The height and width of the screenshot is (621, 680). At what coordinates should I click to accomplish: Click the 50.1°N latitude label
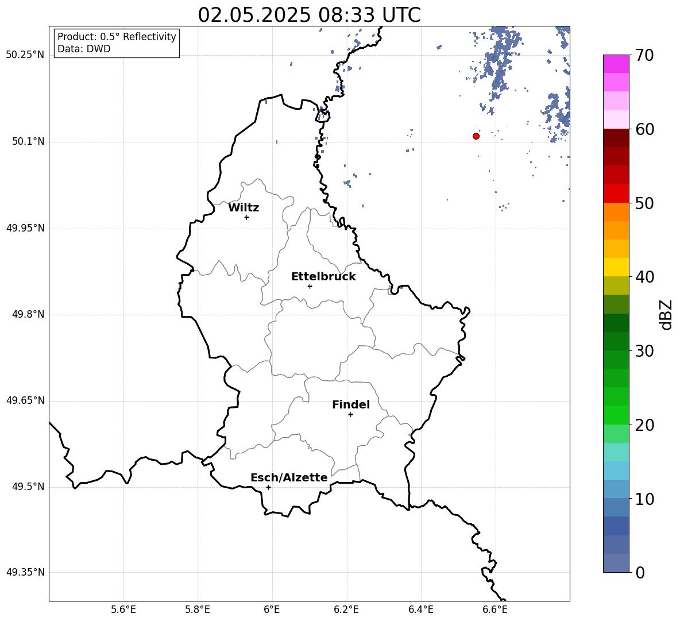(28, 142)
